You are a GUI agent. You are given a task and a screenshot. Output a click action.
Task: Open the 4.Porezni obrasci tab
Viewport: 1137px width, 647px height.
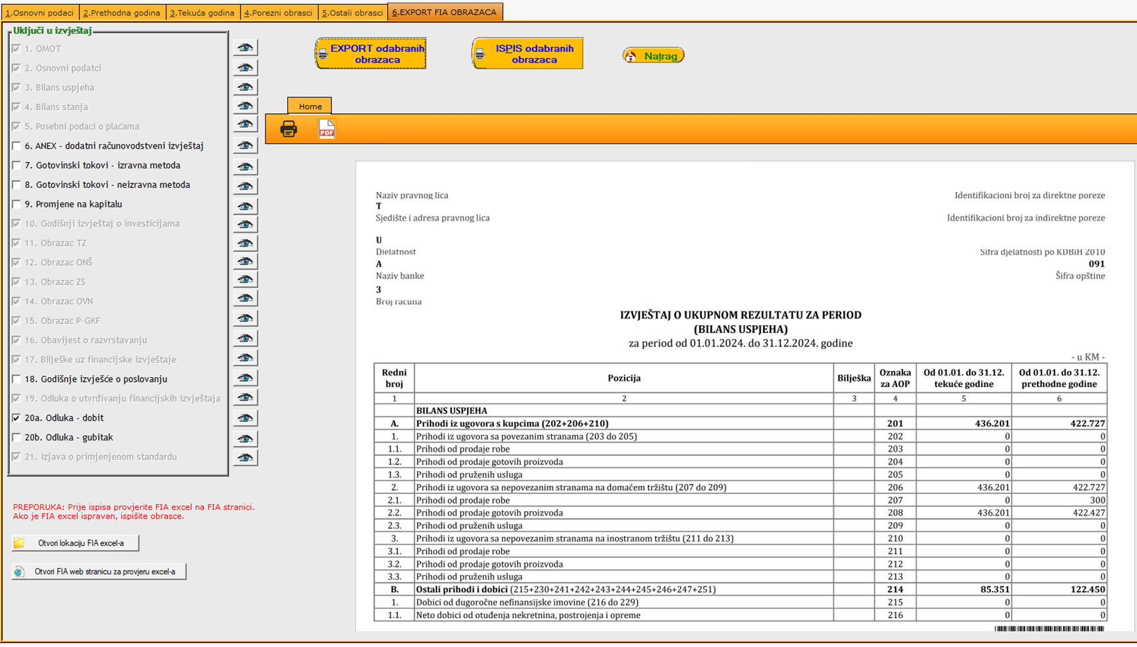coord(278,13)
